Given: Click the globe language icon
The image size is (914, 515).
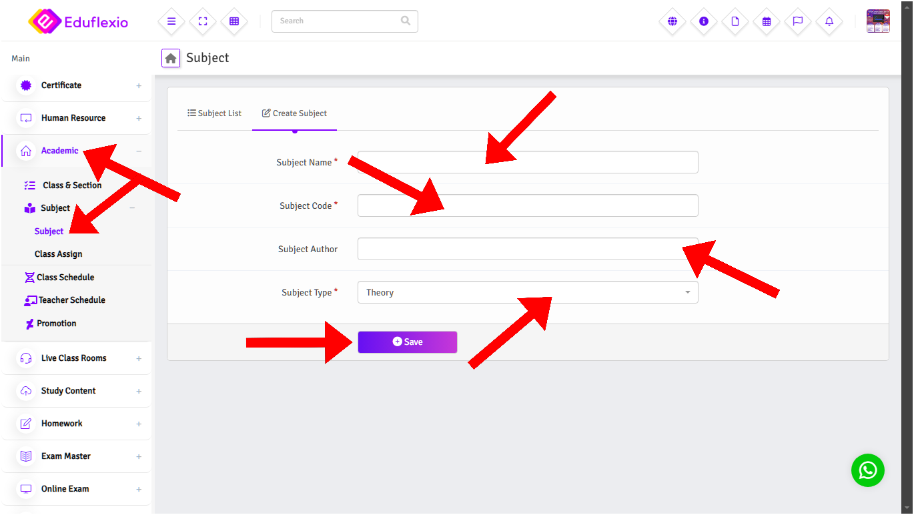Looking at the screenshot, I should [x=672, y=21].
